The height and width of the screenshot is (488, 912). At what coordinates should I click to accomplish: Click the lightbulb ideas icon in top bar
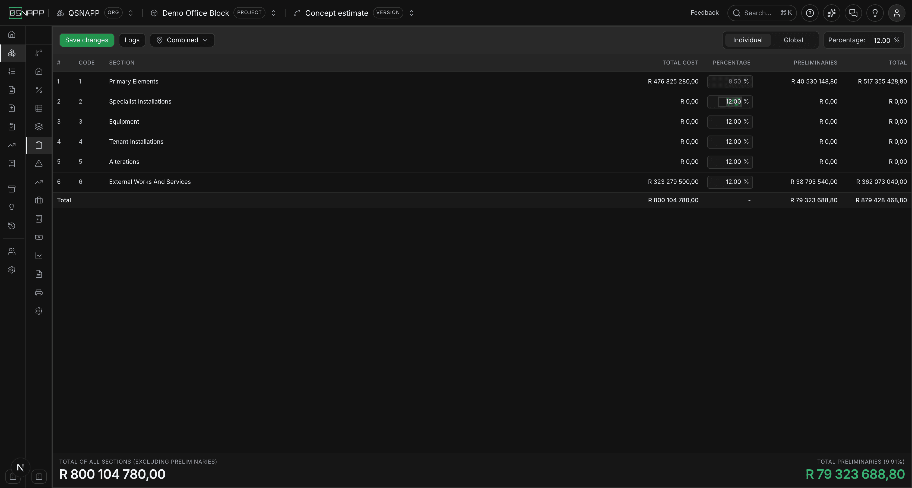[875, 13]
